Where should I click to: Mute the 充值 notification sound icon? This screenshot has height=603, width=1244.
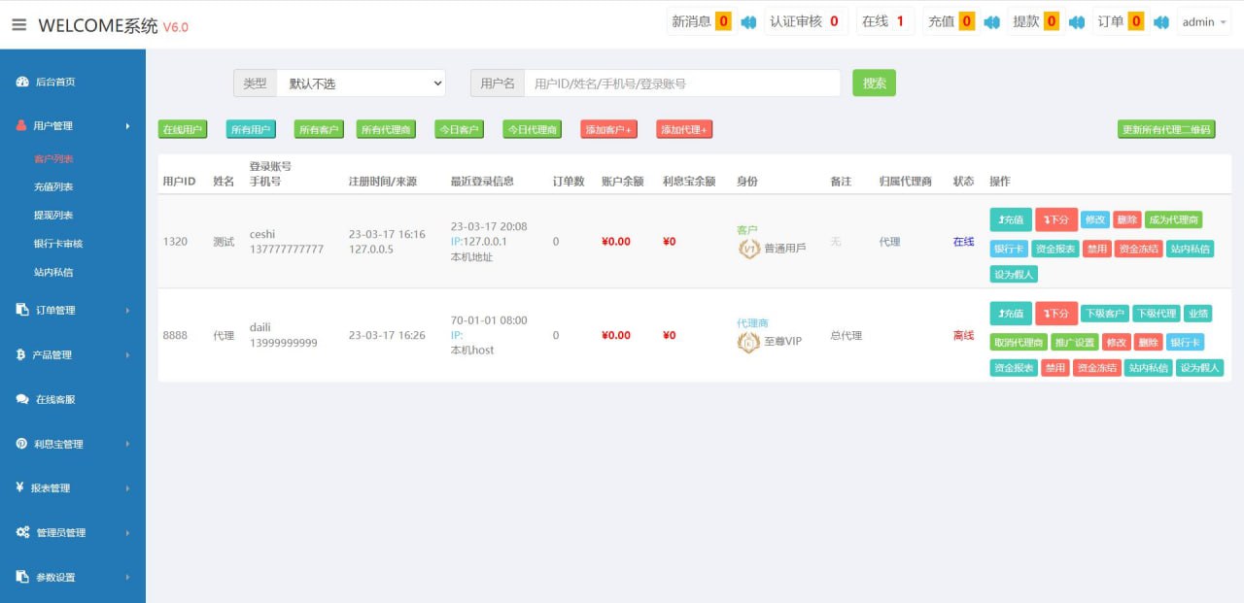pyautogui.click(x=991, y=22)
